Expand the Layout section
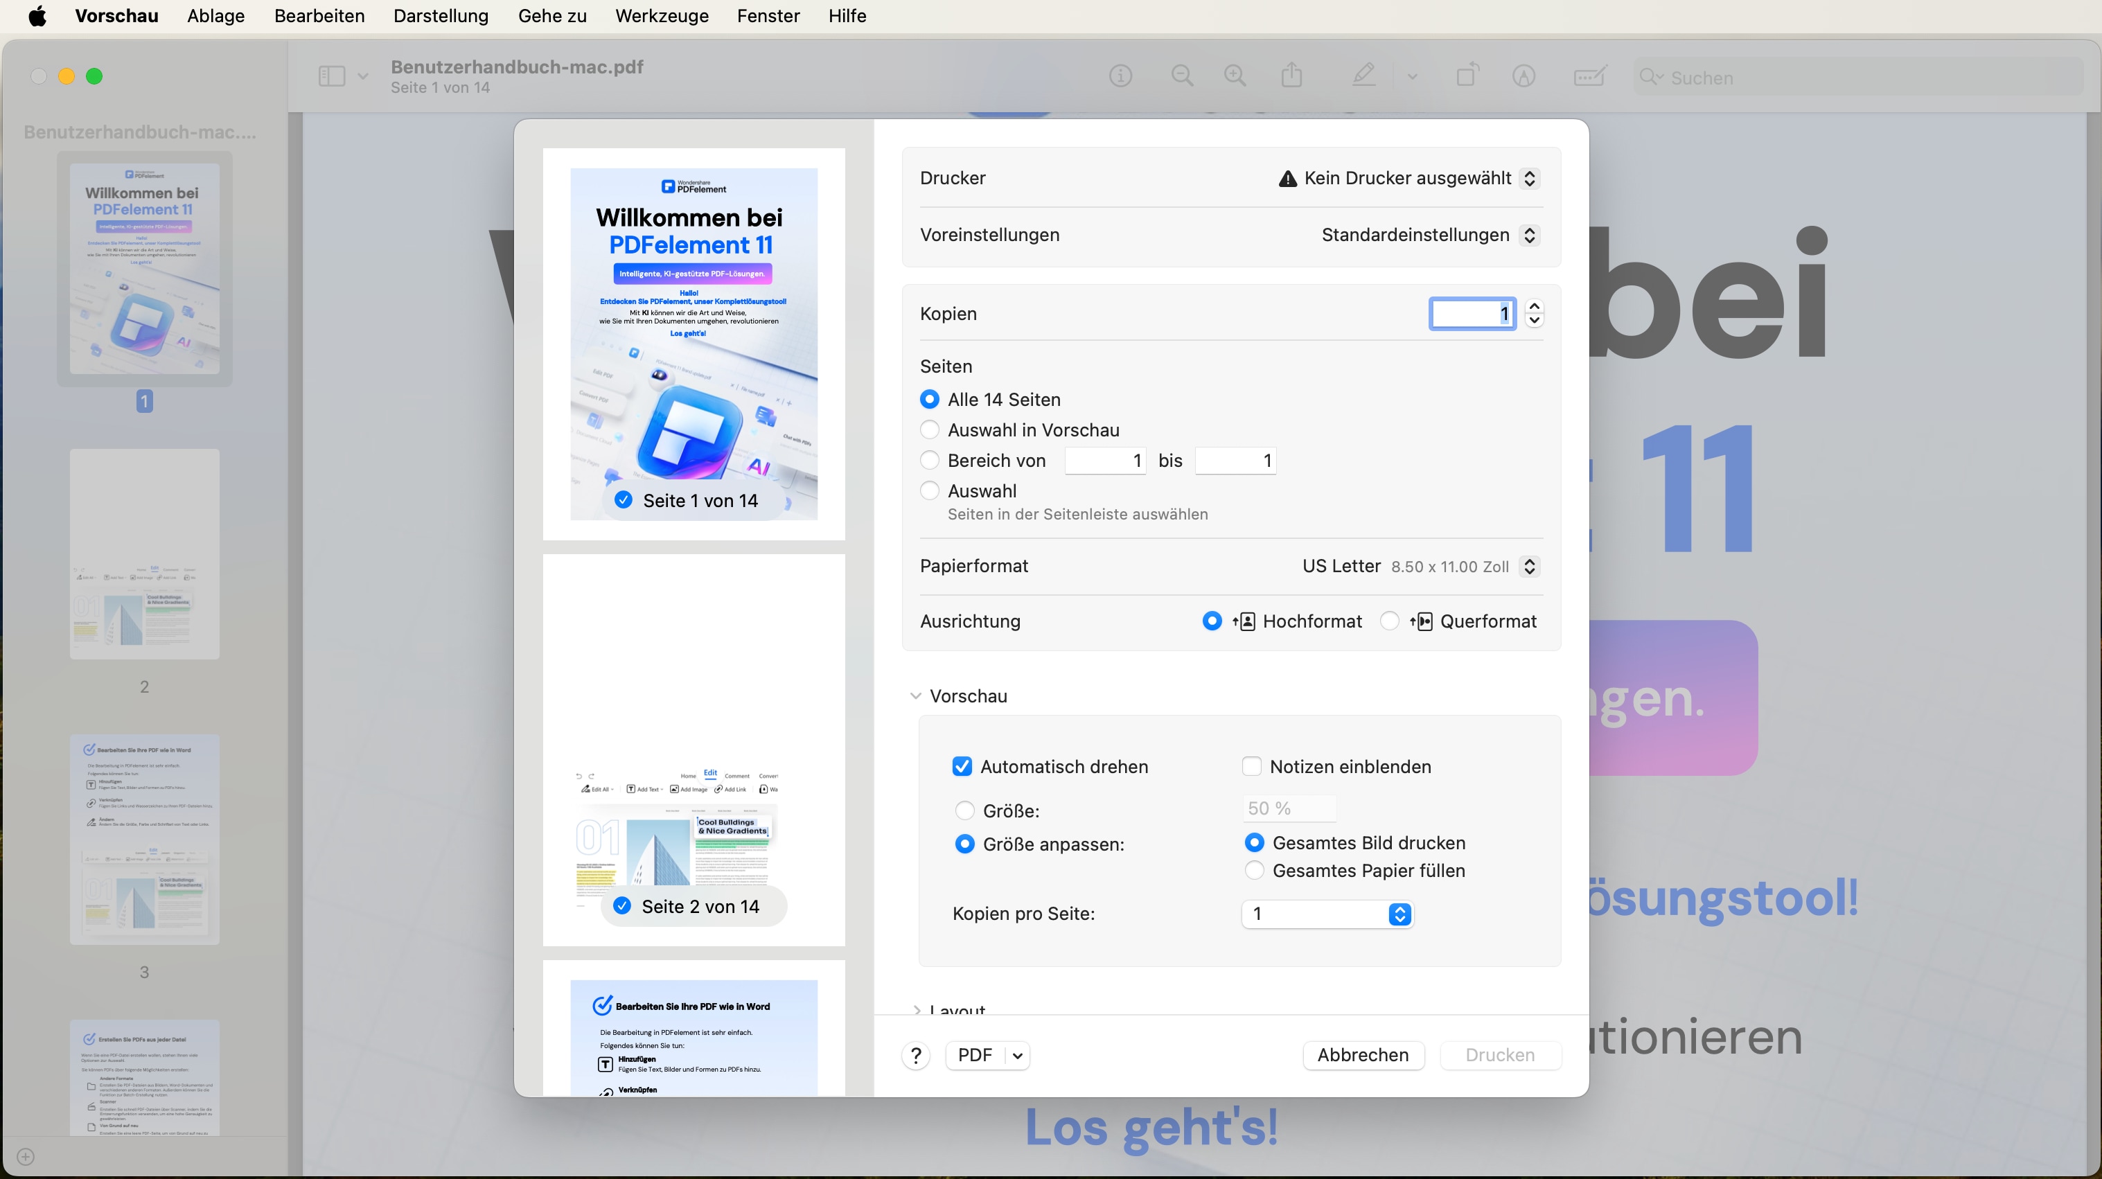 coord(917,1010)
